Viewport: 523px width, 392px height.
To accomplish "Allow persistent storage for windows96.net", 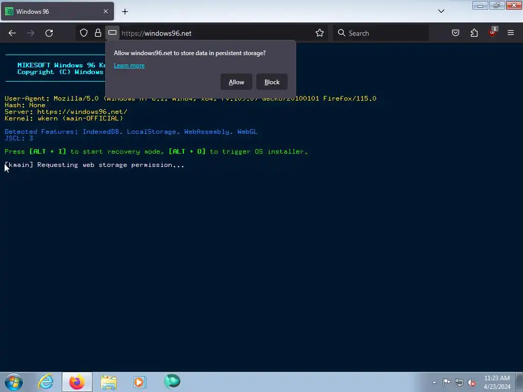I will click(x=236, y=82).
